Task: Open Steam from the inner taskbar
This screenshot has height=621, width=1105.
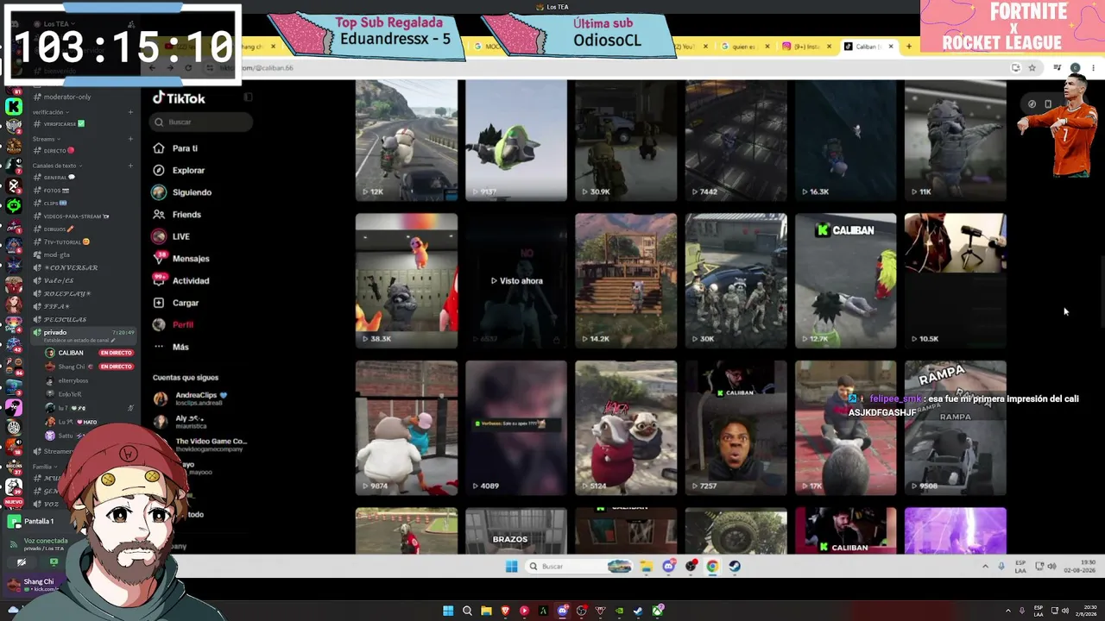Action: coord(735,567)
